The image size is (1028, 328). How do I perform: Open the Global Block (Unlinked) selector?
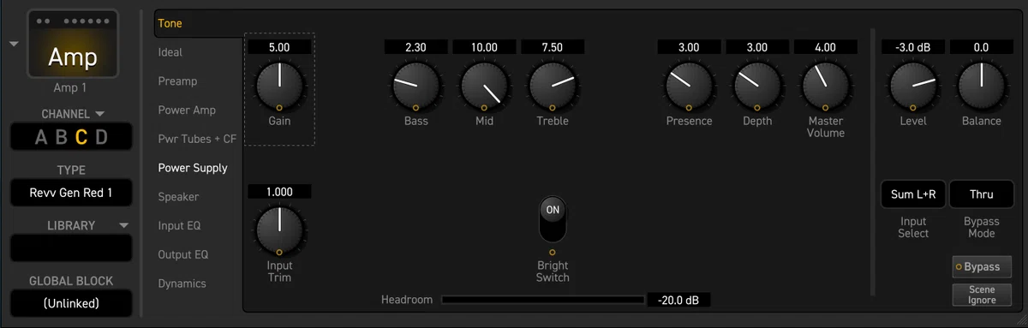pos(71,303)
